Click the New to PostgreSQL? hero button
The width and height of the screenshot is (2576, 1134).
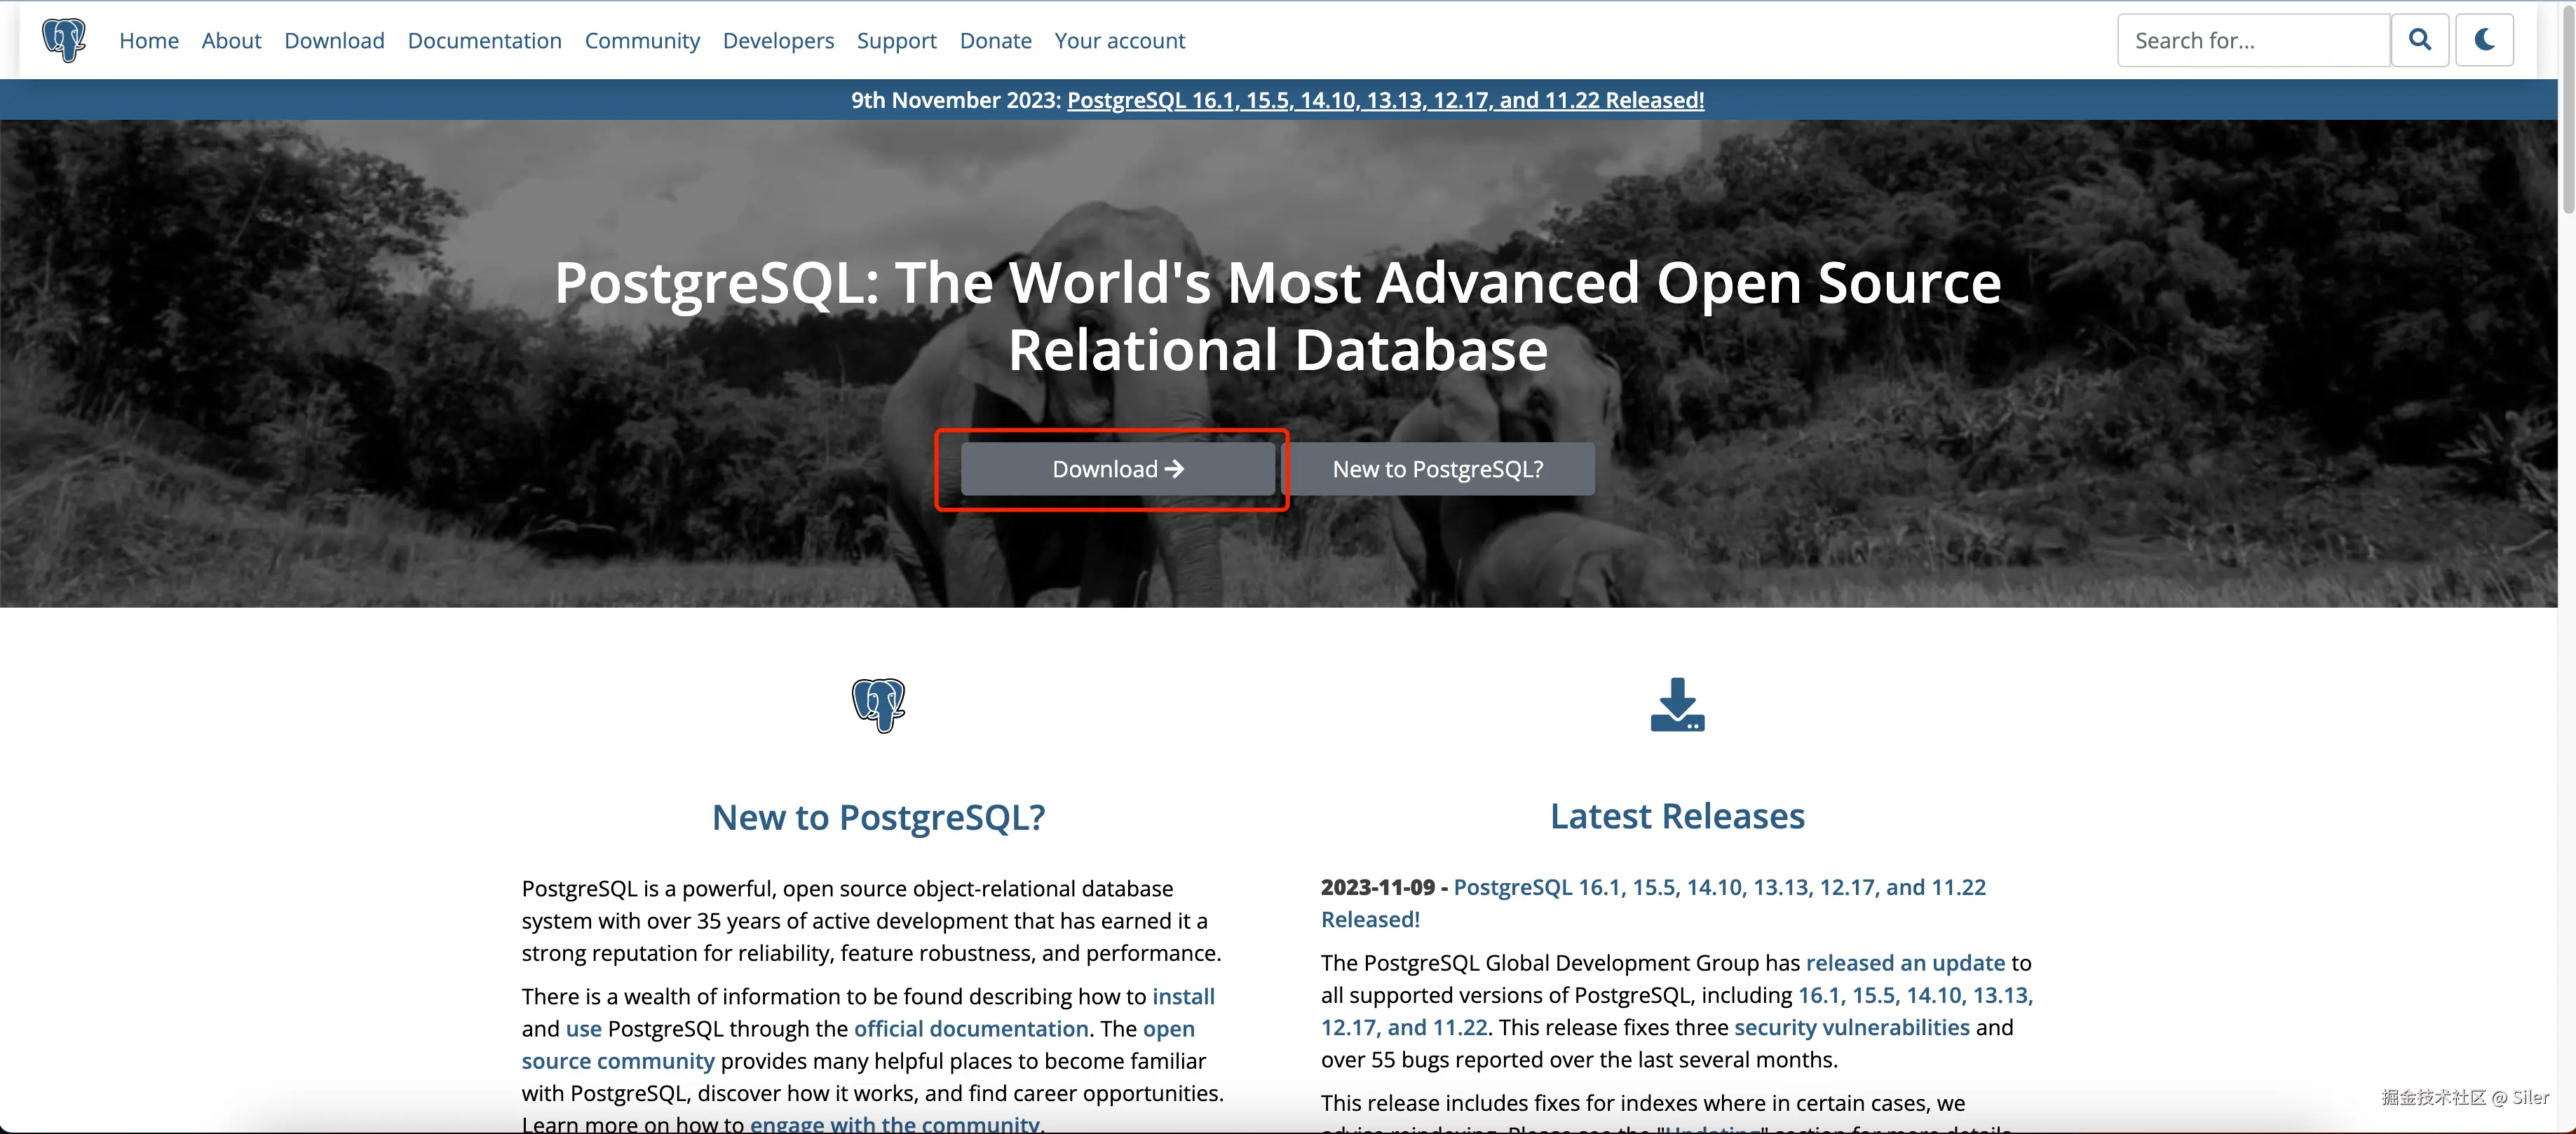point(1437,469)
